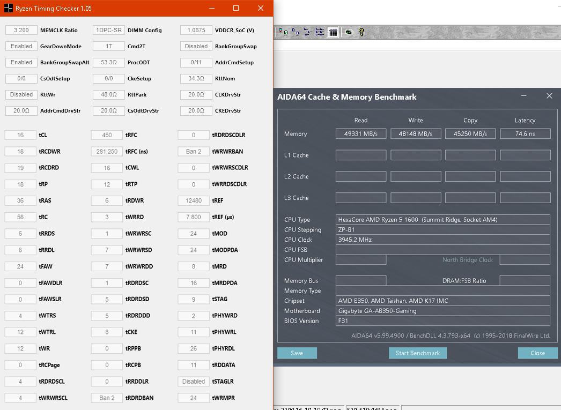The height and width of the screenshot is (410, 561).
Task: Click the tCKE value 8
Action: coord(107,332)
